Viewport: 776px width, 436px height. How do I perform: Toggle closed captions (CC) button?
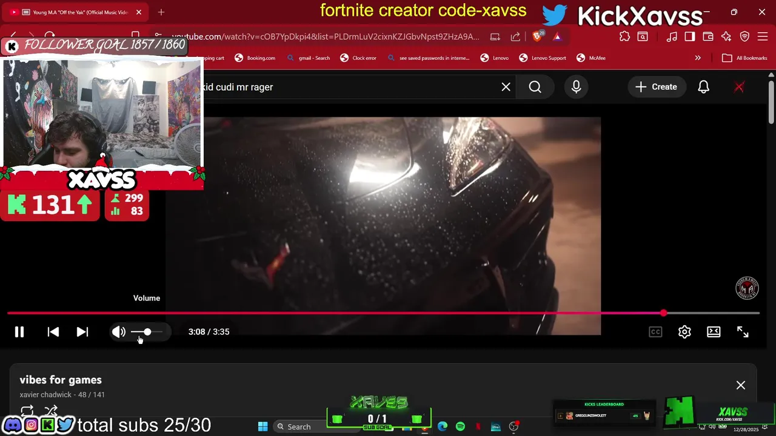tap(655, 332)
